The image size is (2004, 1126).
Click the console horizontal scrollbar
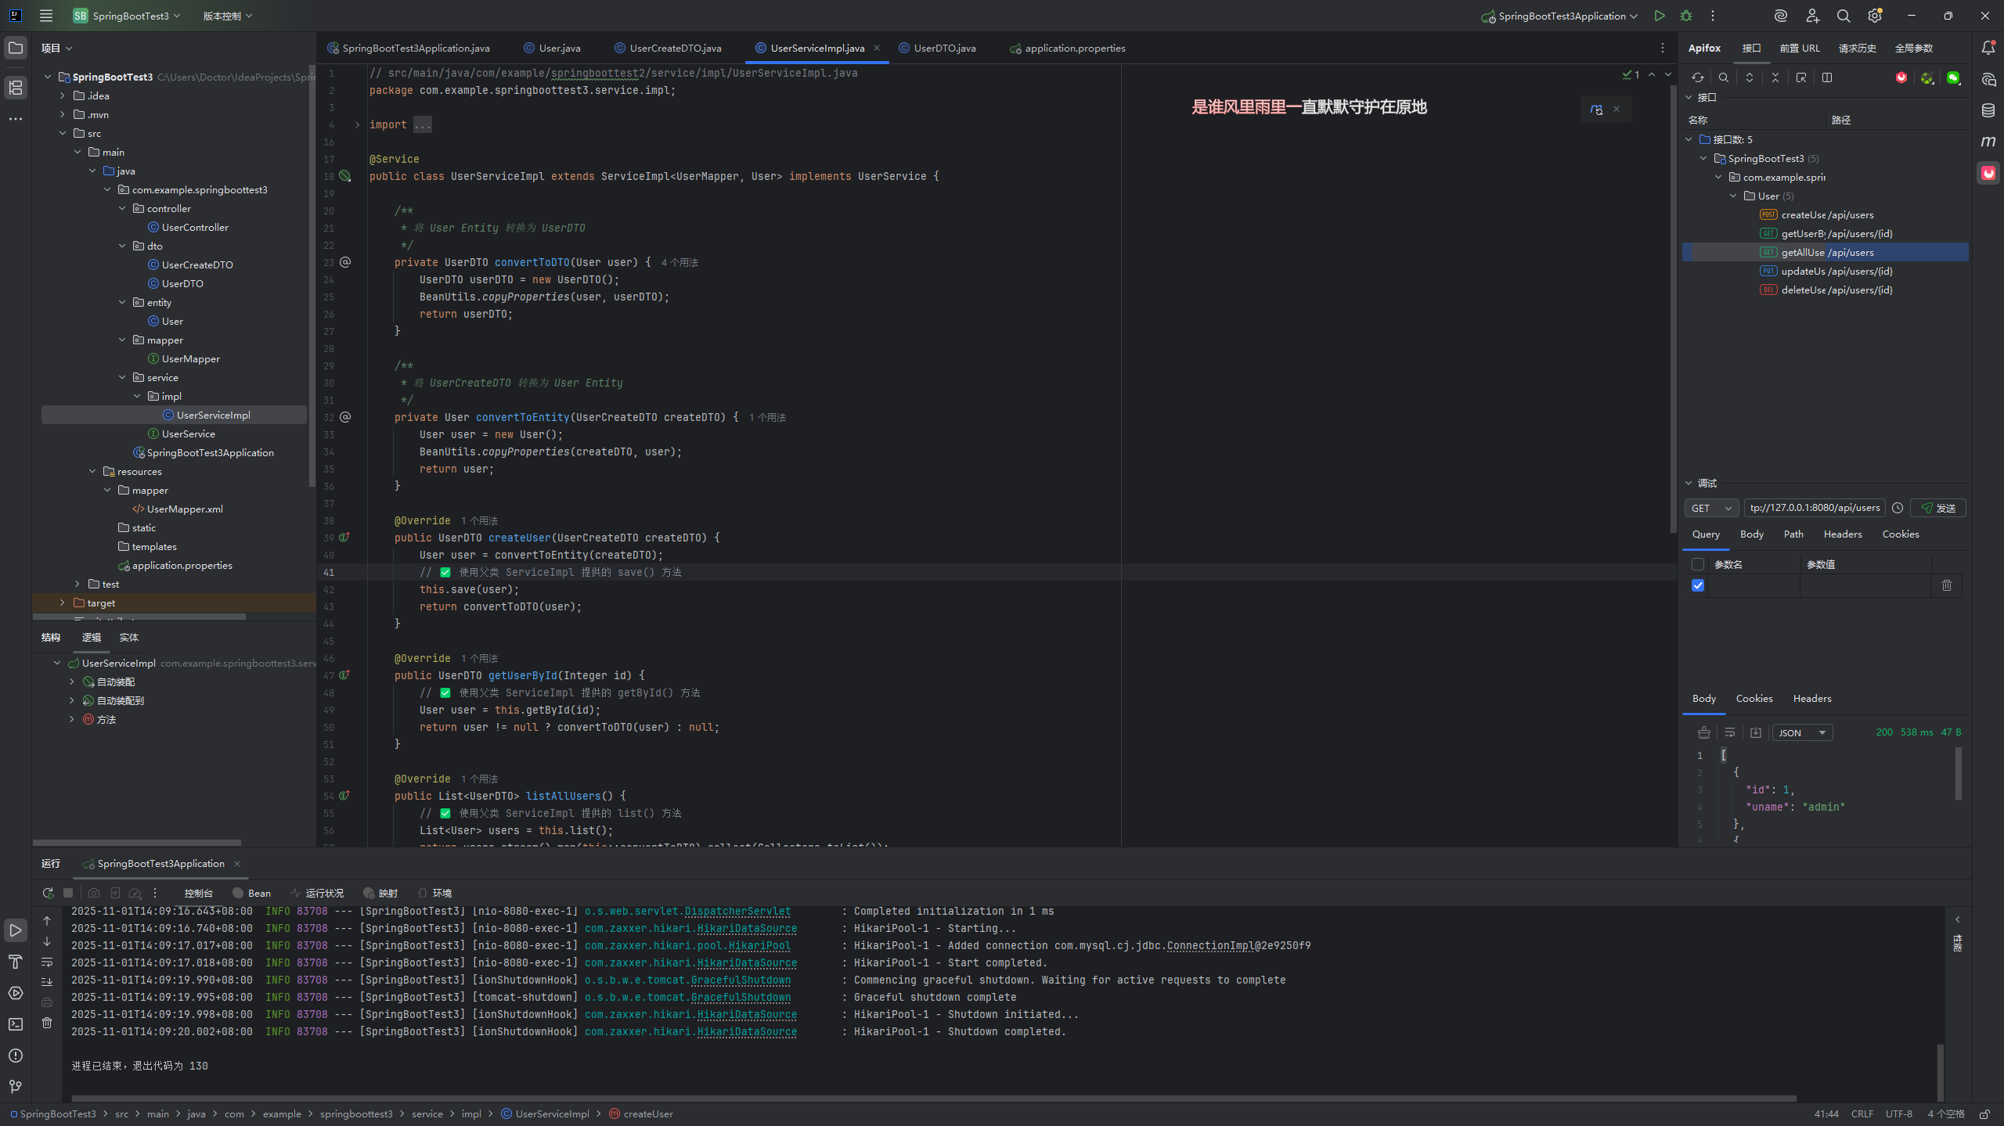(x=932, y=1099)
